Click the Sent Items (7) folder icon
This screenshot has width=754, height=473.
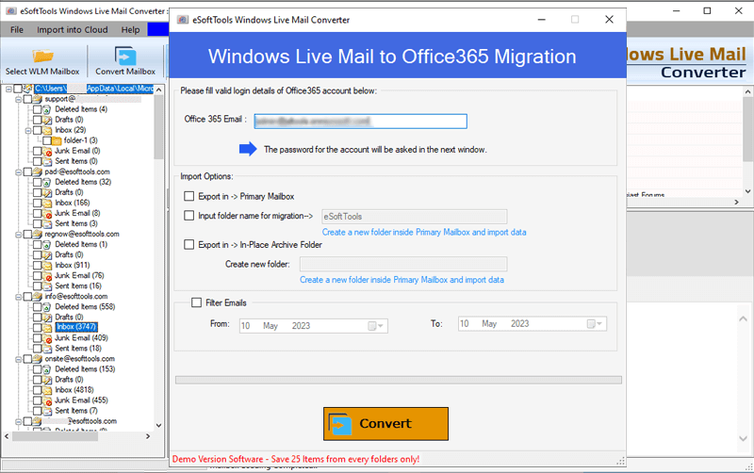(47, 411)
